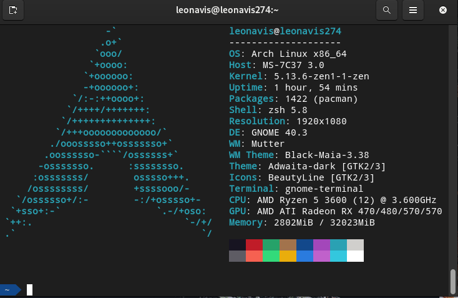This screenshot has width=458, height=298.
Task: Click the WM Theme value Black-Maia-3.38
Action: point(327,155)
